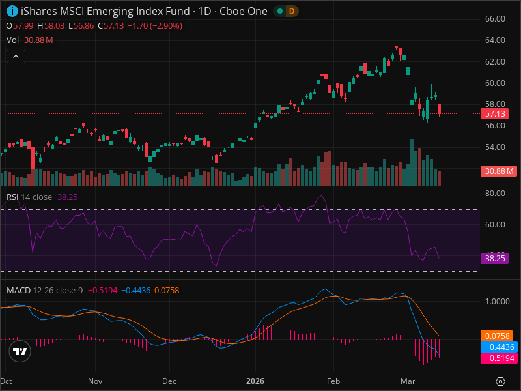Click the 56.00 price scale label
The width and height of the screenshot is (521, 391).
(495, 125)
